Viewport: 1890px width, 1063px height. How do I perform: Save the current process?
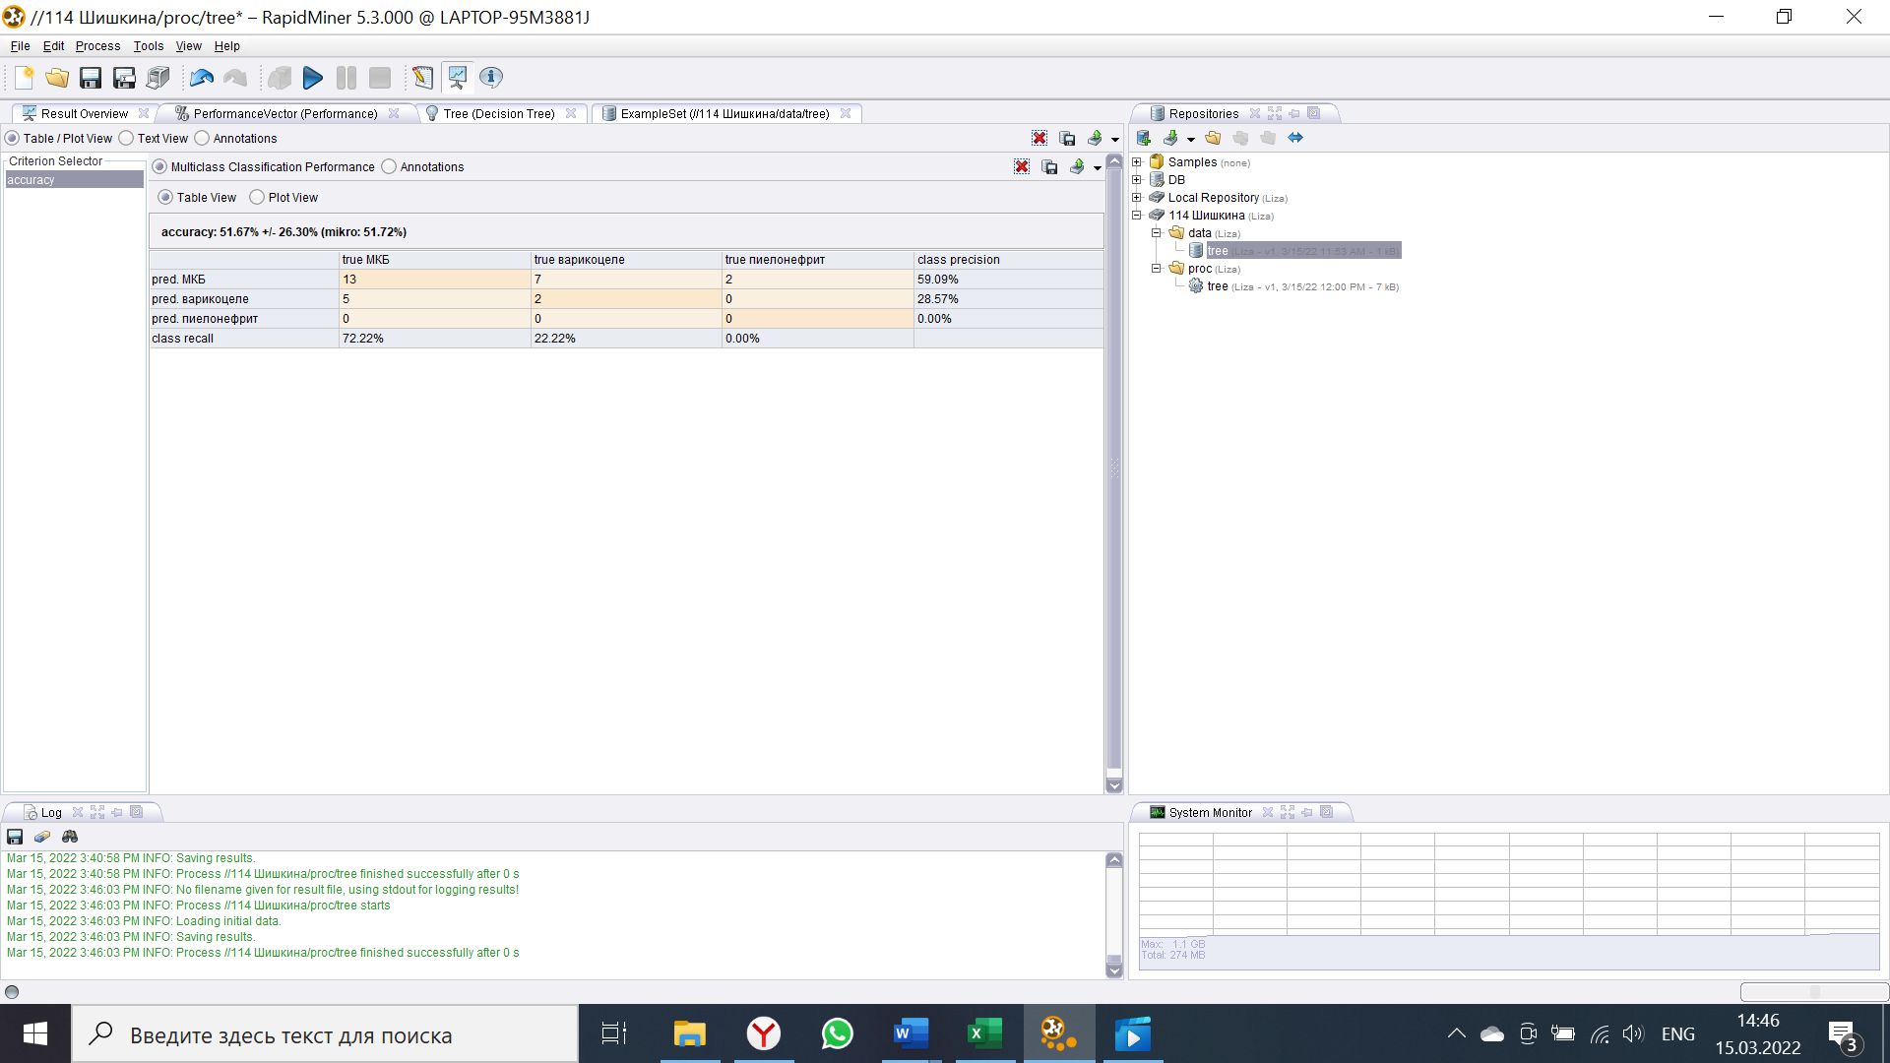tap(91, 78)
